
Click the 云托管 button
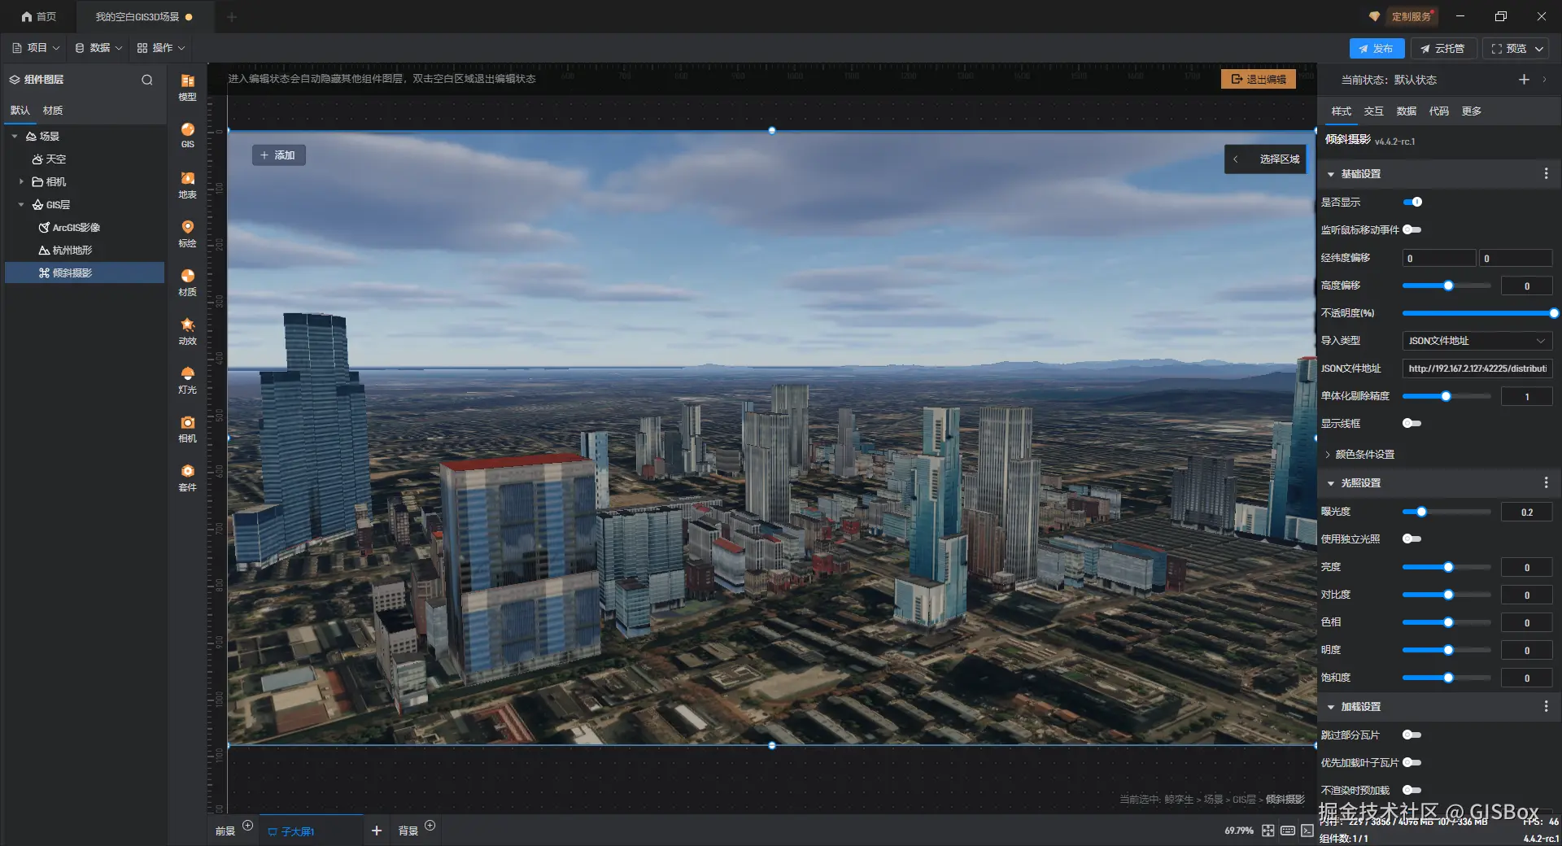tap(1443, 49)
